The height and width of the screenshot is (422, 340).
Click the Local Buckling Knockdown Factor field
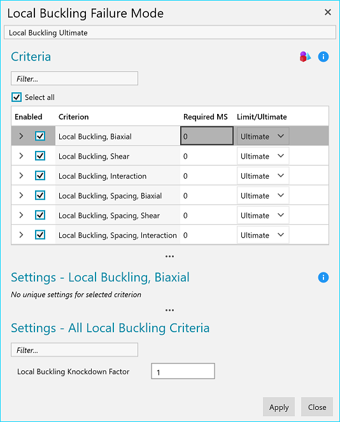183,371
